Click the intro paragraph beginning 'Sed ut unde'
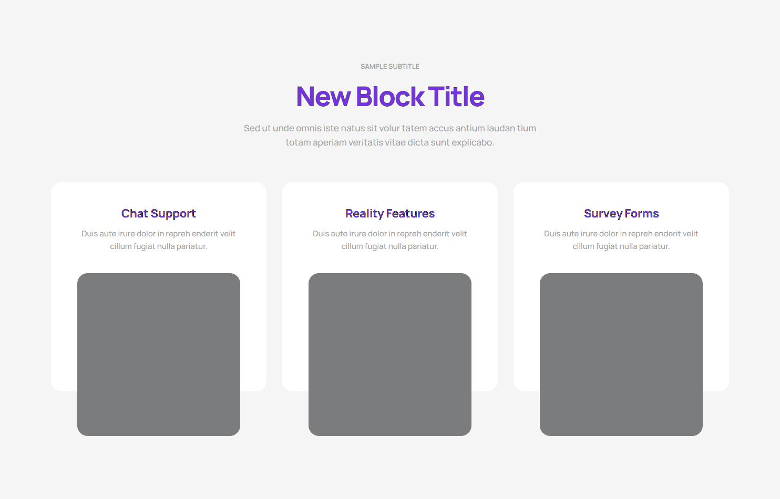This screenshot has width=780, height=499. pyautogui.click(x=389, y=128)
